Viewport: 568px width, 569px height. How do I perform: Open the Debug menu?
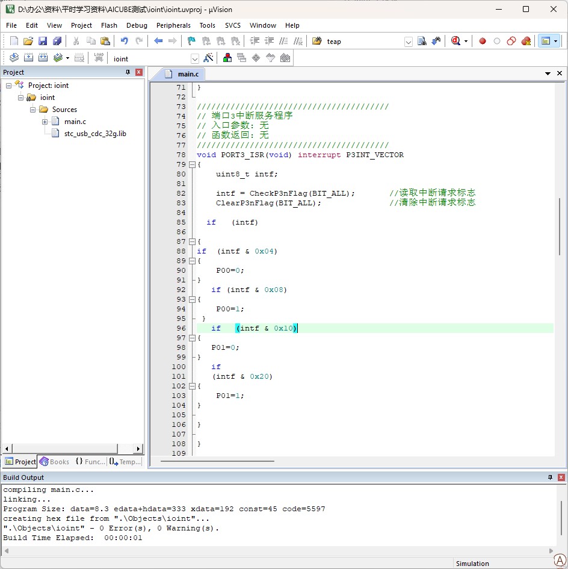[x=137, y=25]
